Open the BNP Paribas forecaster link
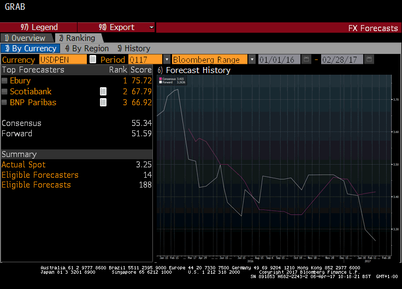Image resolution: width=402 pixels, height=289 pixels. click(33, 103)
